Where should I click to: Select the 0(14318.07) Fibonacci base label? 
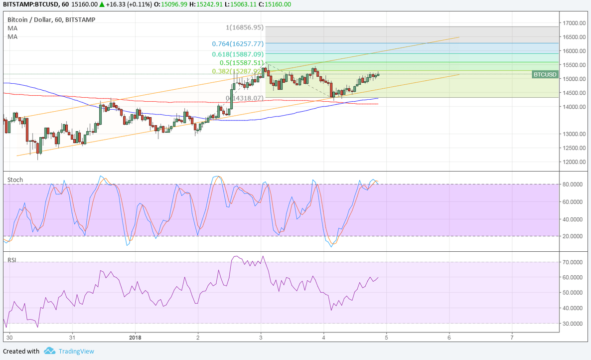[245, 98]
